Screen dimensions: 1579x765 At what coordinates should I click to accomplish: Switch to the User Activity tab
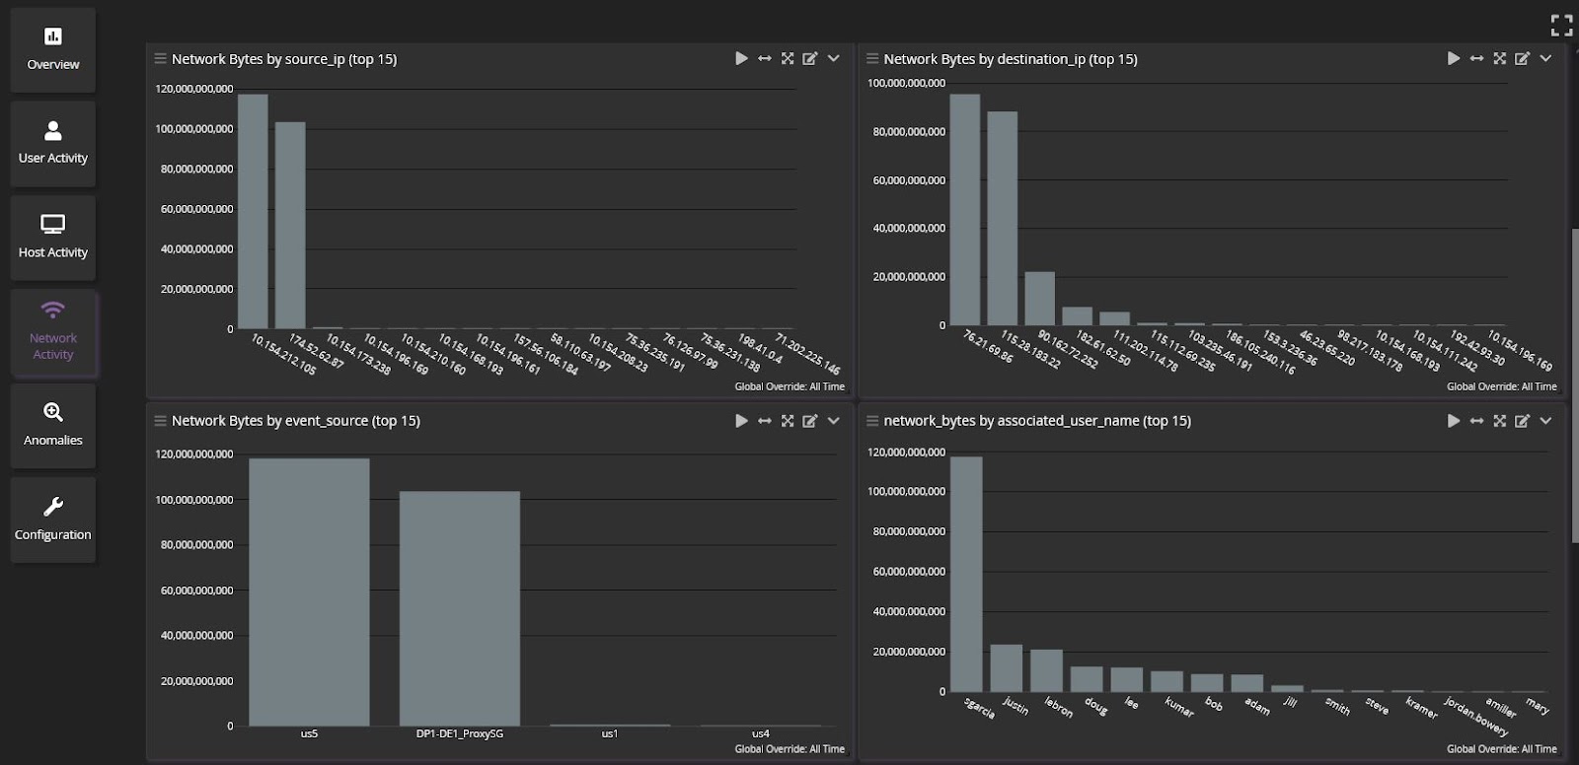tap(53, 144)
